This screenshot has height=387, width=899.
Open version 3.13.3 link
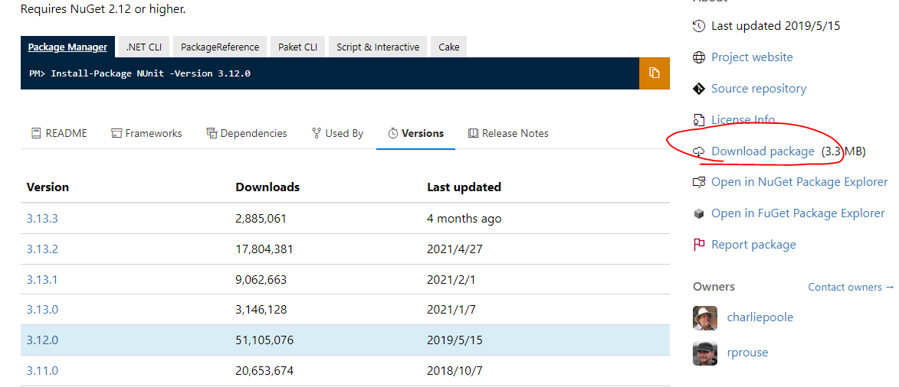coord(42,218)
